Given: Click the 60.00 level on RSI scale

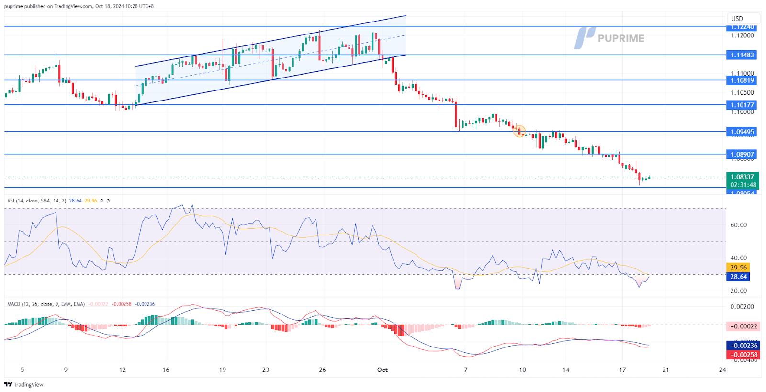Looking at the screenshot, I should click(x=739, y=224).
